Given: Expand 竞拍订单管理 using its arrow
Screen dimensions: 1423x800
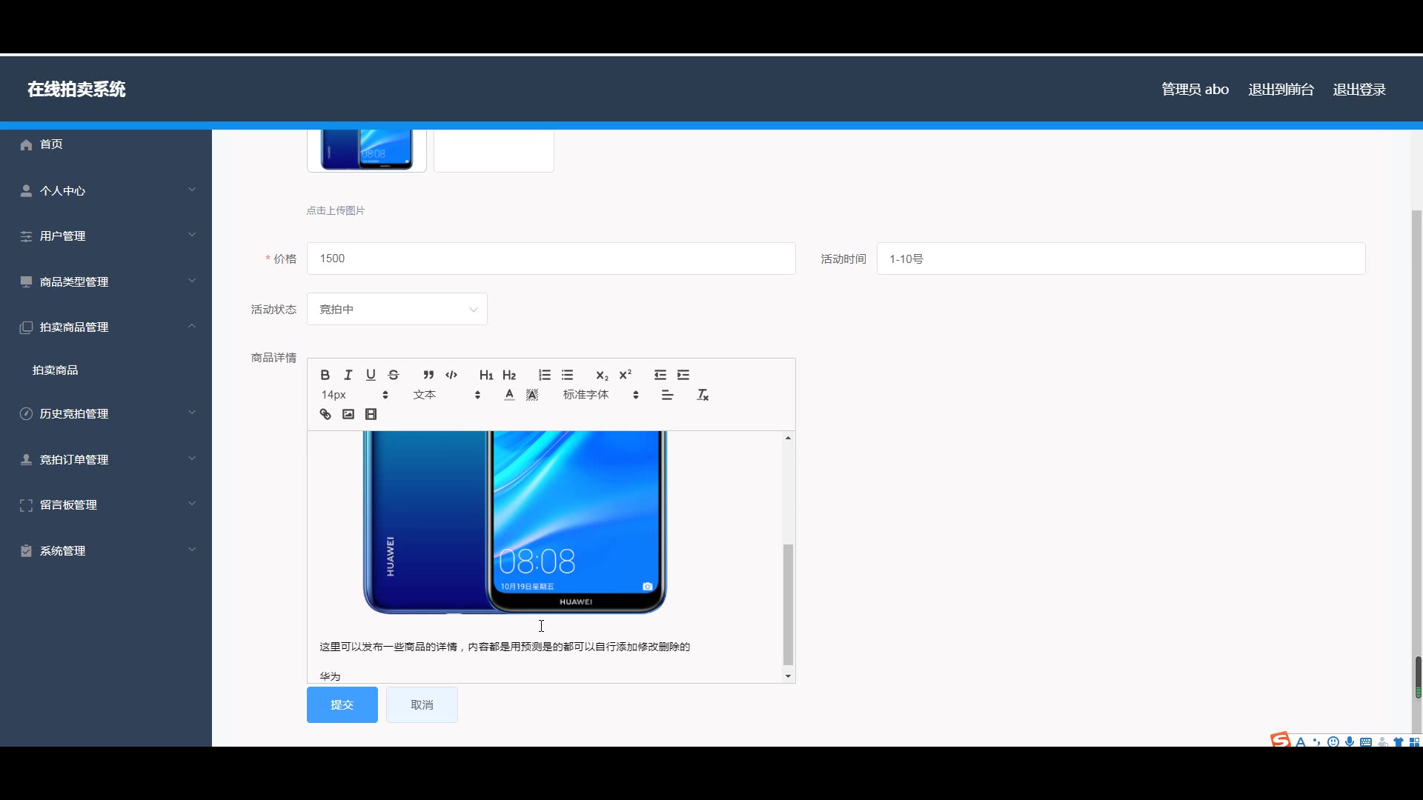Looking at the screenshot, I should 192,459.
